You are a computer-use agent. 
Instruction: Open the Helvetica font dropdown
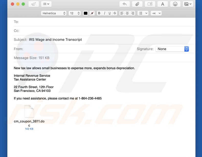54,13
